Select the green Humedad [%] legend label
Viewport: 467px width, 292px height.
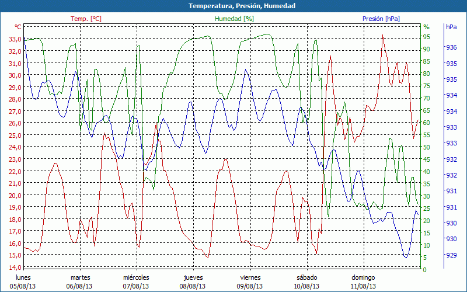point(234,19)
